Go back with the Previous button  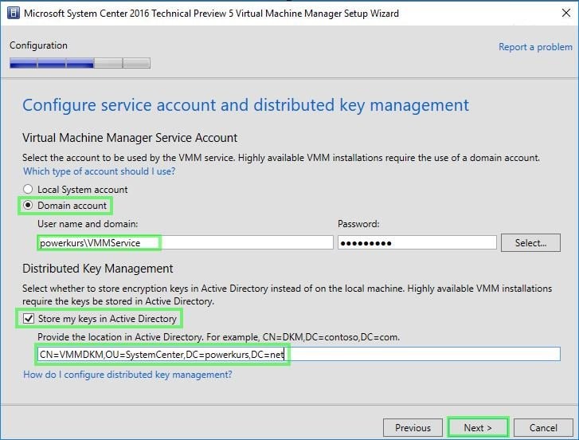point(413,428)
